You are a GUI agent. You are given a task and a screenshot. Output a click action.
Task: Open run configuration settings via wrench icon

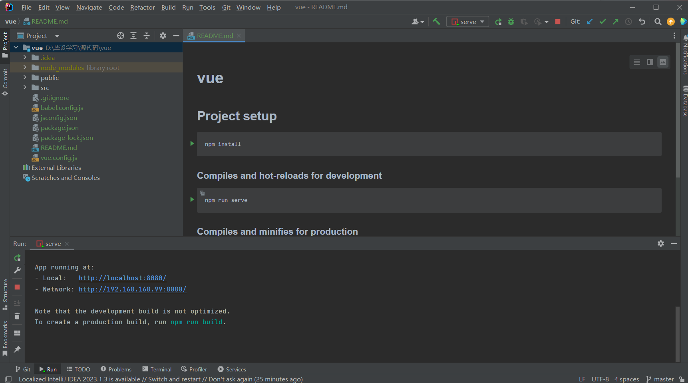coord(17,271)
